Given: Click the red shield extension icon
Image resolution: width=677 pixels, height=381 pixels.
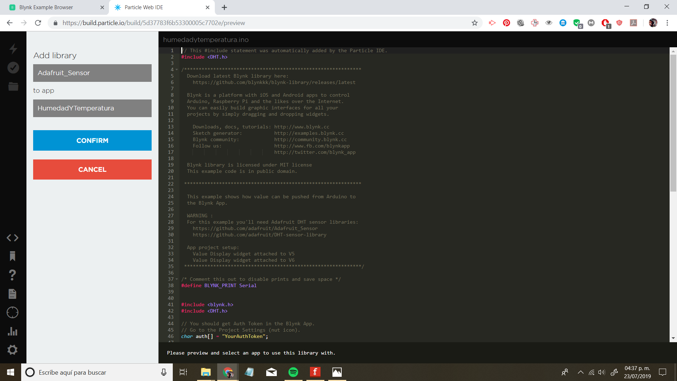Looking at the screenshot, I should coord(619,23).
